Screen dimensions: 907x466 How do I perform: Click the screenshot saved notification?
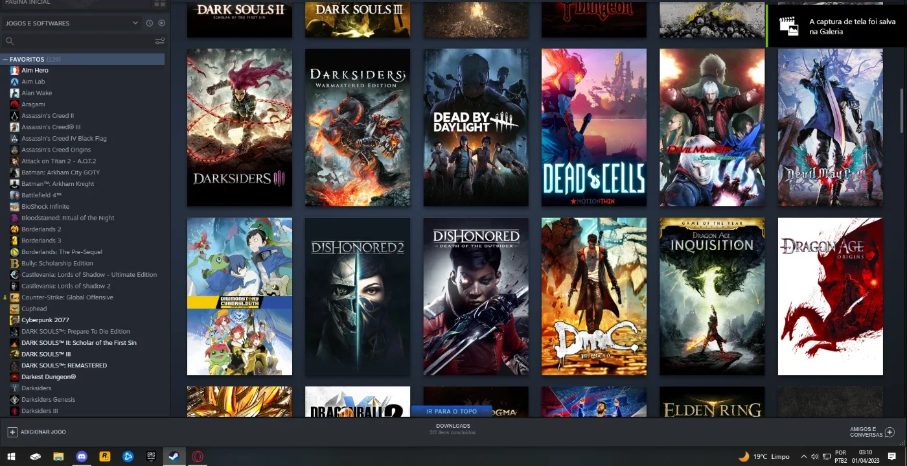pyautogui.click(x=836, y=27)
